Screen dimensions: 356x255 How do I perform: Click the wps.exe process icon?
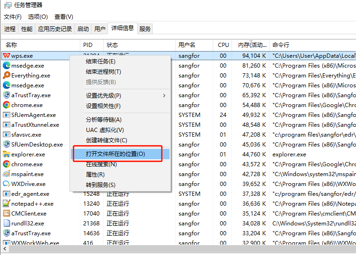coord(7,56)
